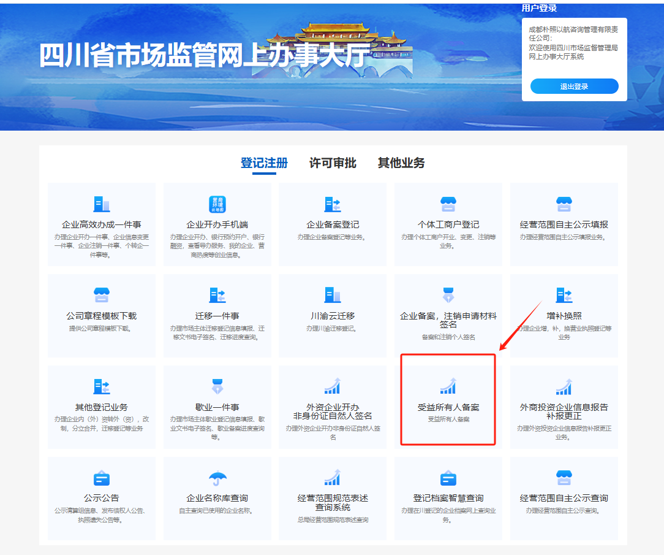Open the 企业开办手机端 app icon
Viewport: 664px width, 555px height.
tap(217, 204)
